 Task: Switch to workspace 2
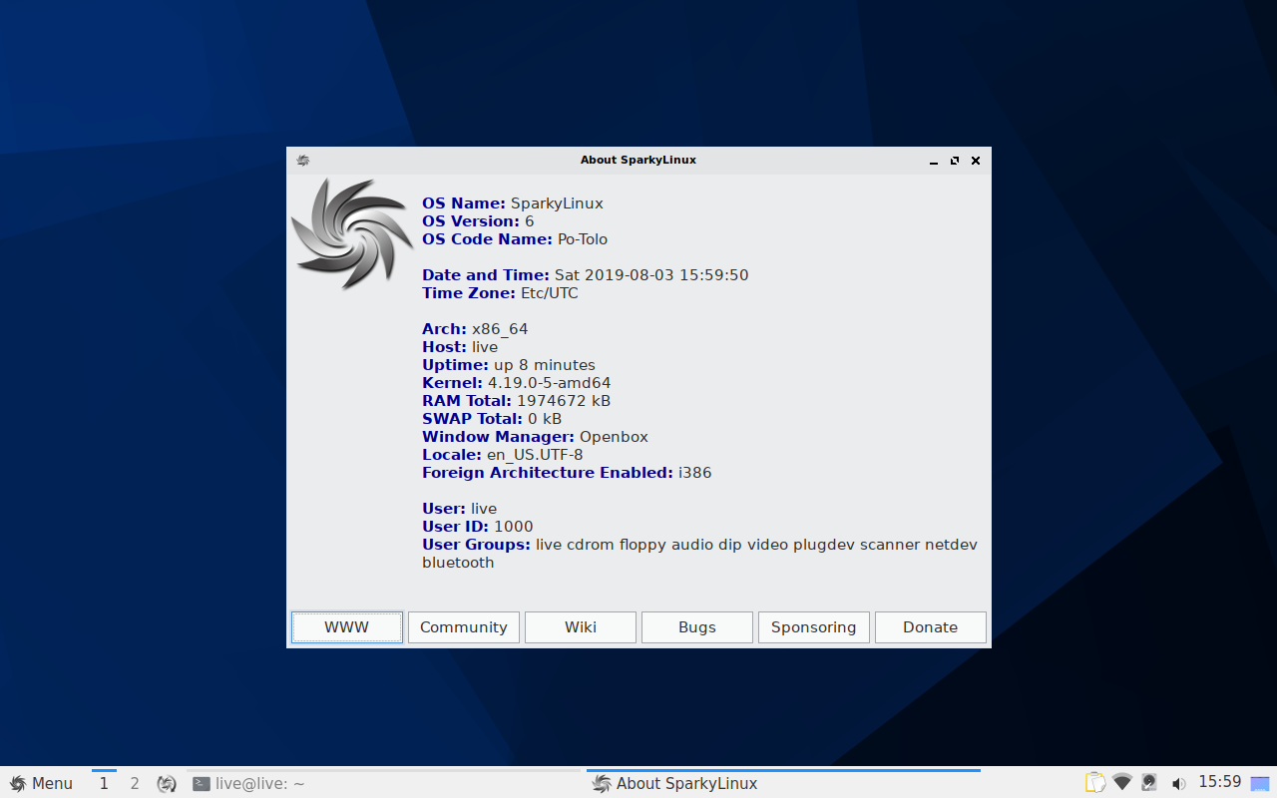(x=135, y=783)
